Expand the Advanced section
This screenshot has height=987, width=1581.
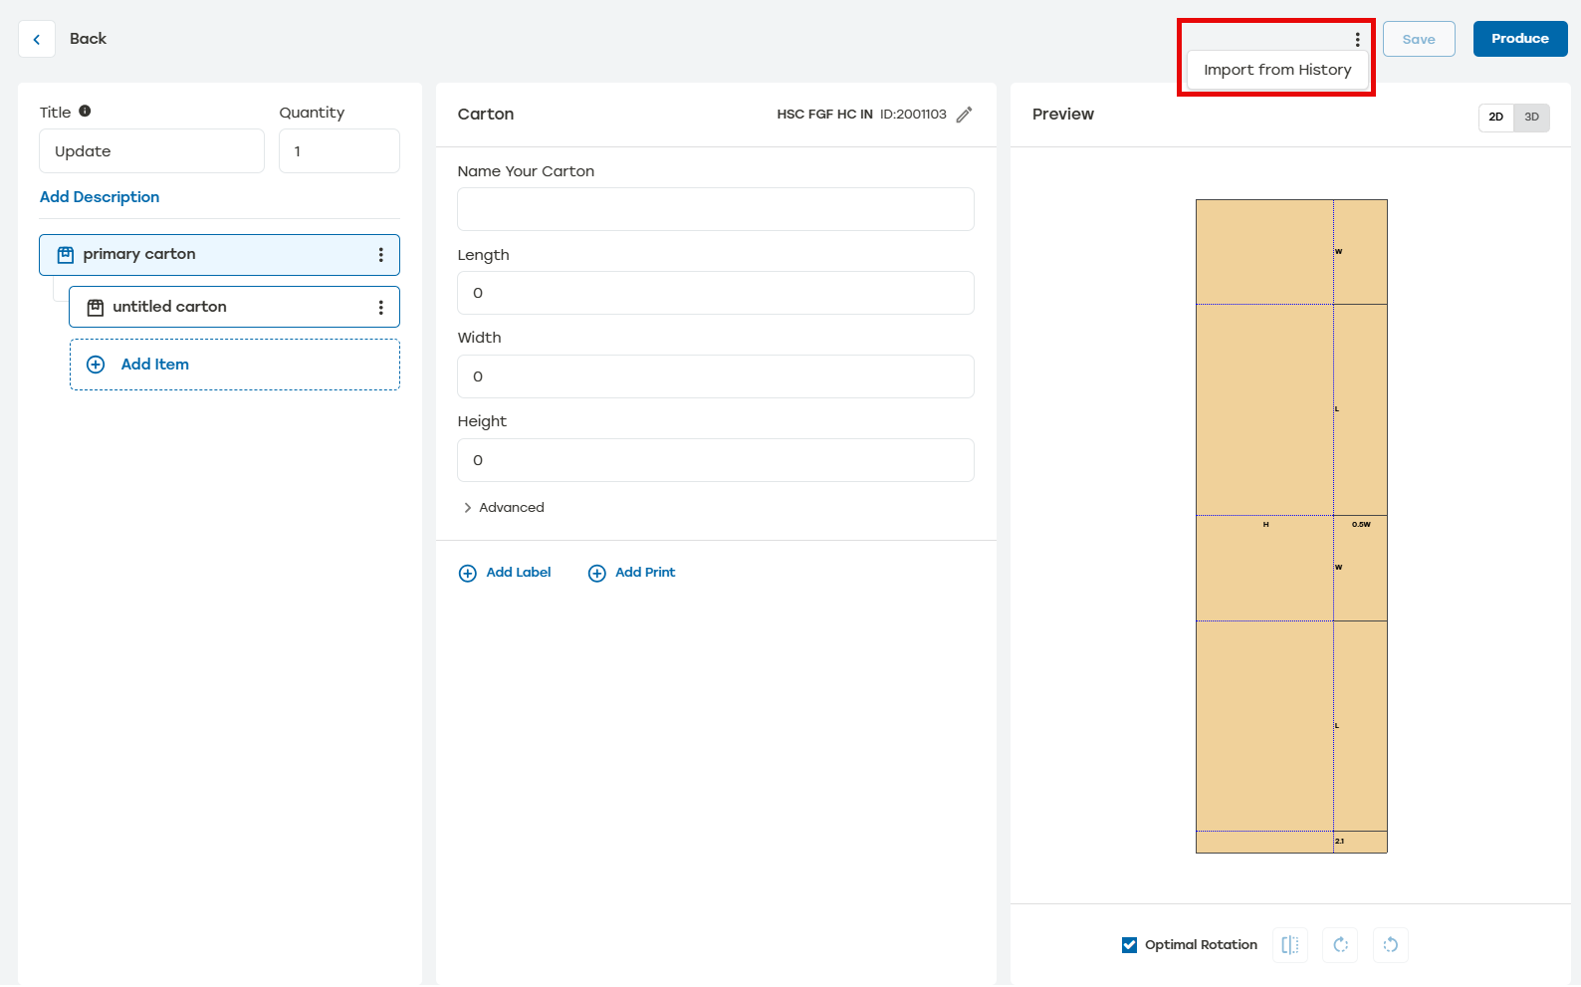pos(504,508)
